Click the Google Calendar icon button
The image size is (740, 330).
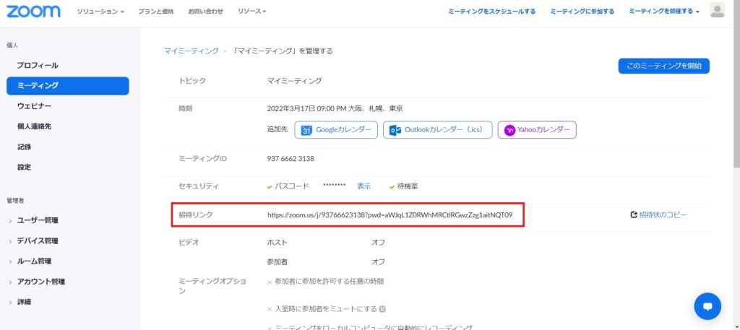(306, 130)
